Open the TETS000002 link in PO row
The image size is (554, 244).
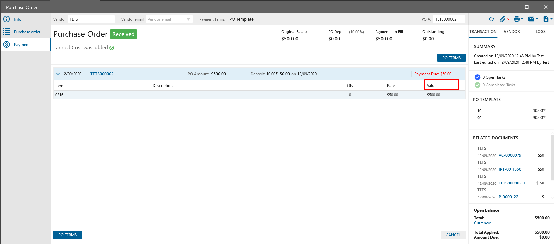(102, 74)
